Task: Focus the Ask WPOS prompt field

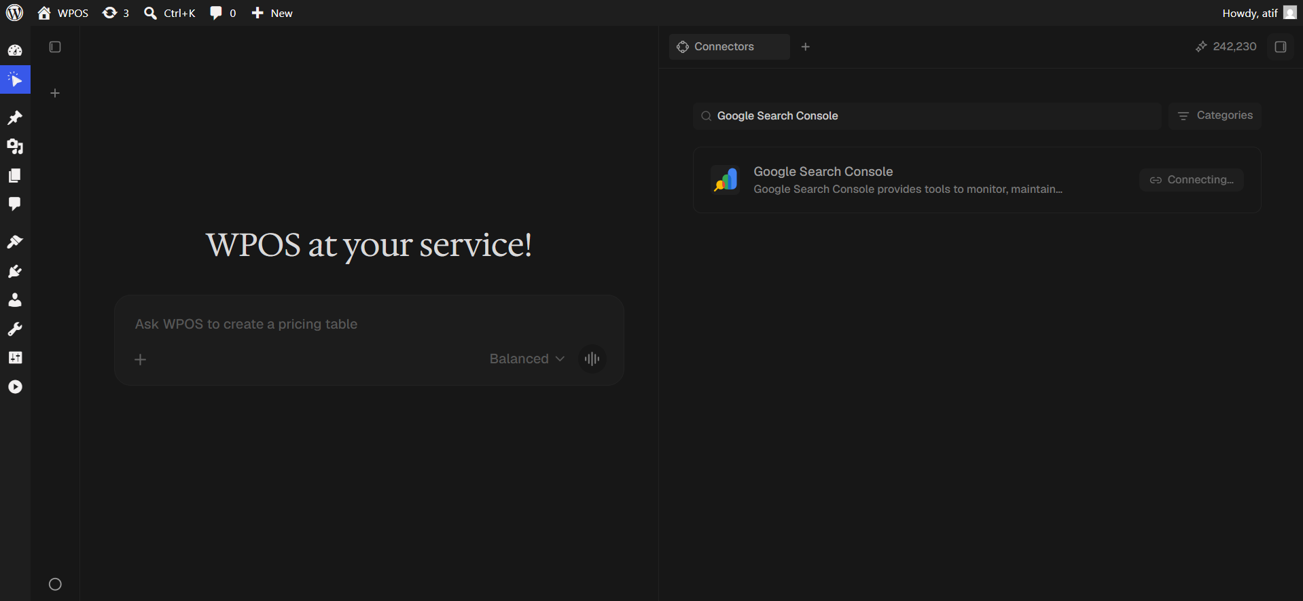Action: (x=369, y=324)
